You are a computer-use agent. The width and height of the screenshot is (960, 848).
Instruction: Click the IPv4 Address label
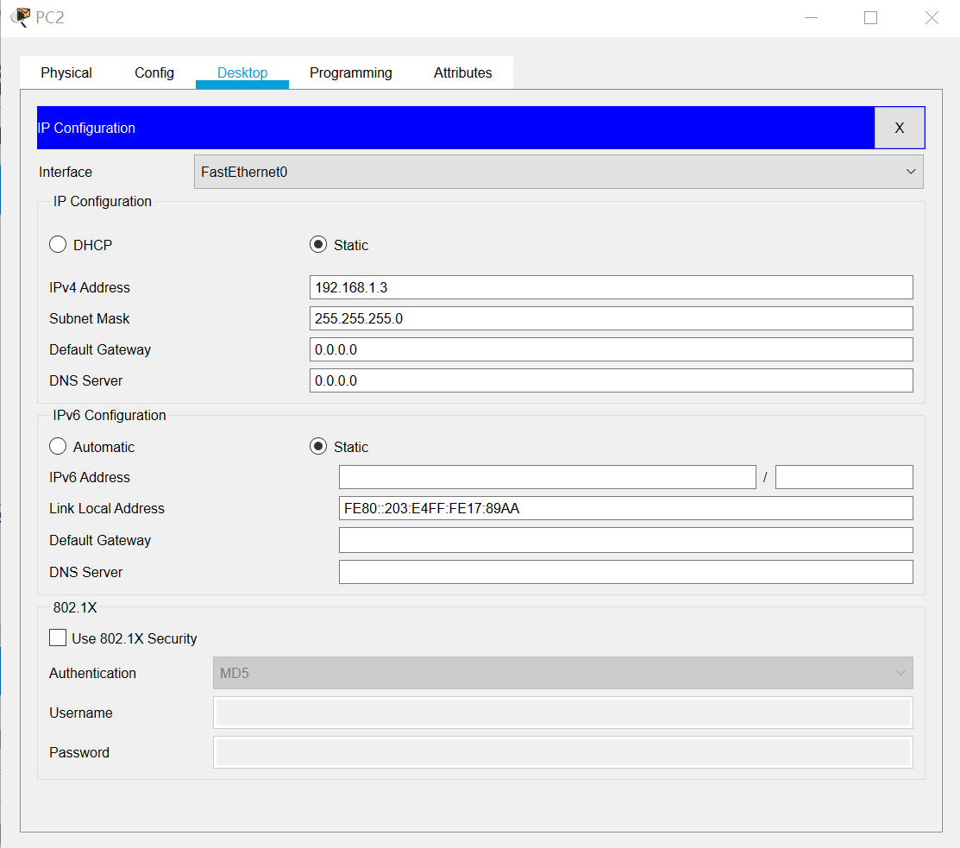point(90,288)
